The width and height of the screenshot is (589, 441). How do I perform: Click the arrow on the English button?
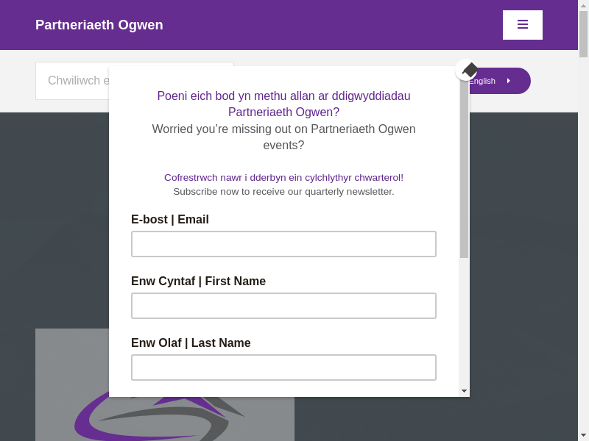pyautogui.click(x=508, y=81)
